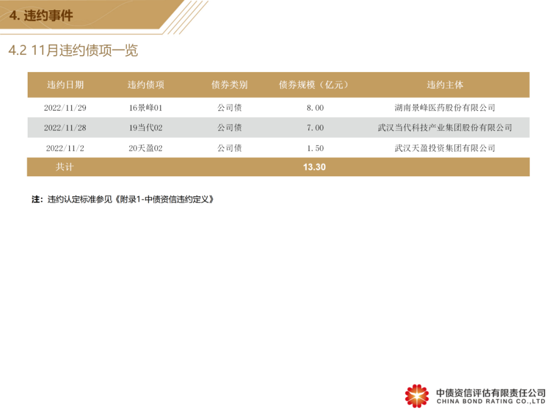Click column header '债券规模（亿元）'
Screen dimensions: 552x414
pyautogui.click(x=314, y=85)
